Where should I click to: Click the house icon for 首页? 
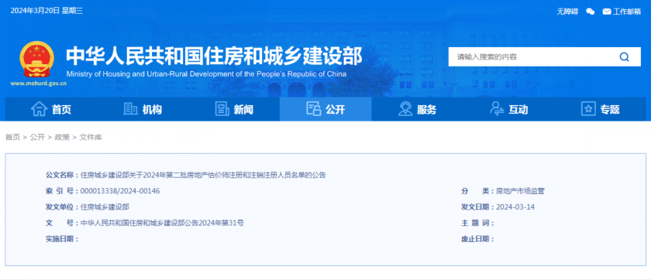[39, 109]
